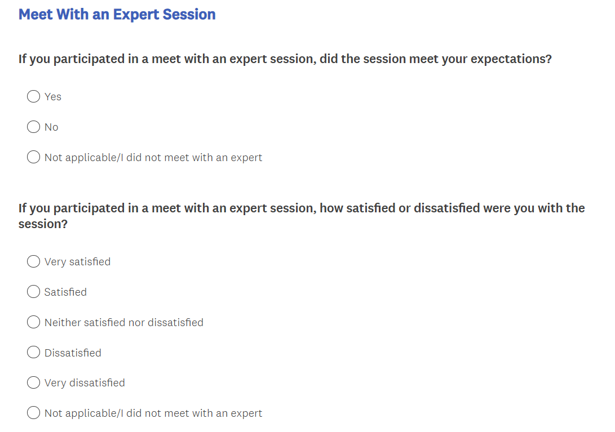Select the 'Very dissatisfied' radio button

point(34,383)
